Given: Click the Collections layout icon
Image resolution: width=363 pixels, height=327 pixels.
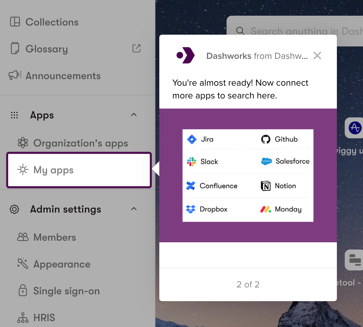Looking at the screenshot, I should (x=15, y=22).
